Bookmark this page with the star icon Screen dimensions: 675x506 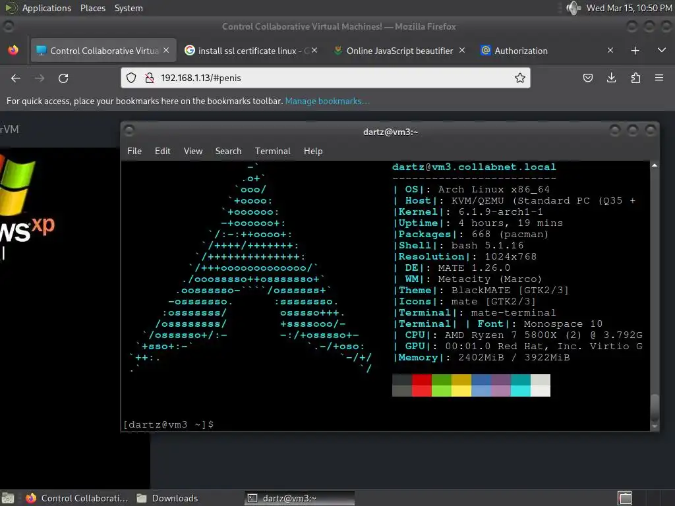click(x=520, y=78)
